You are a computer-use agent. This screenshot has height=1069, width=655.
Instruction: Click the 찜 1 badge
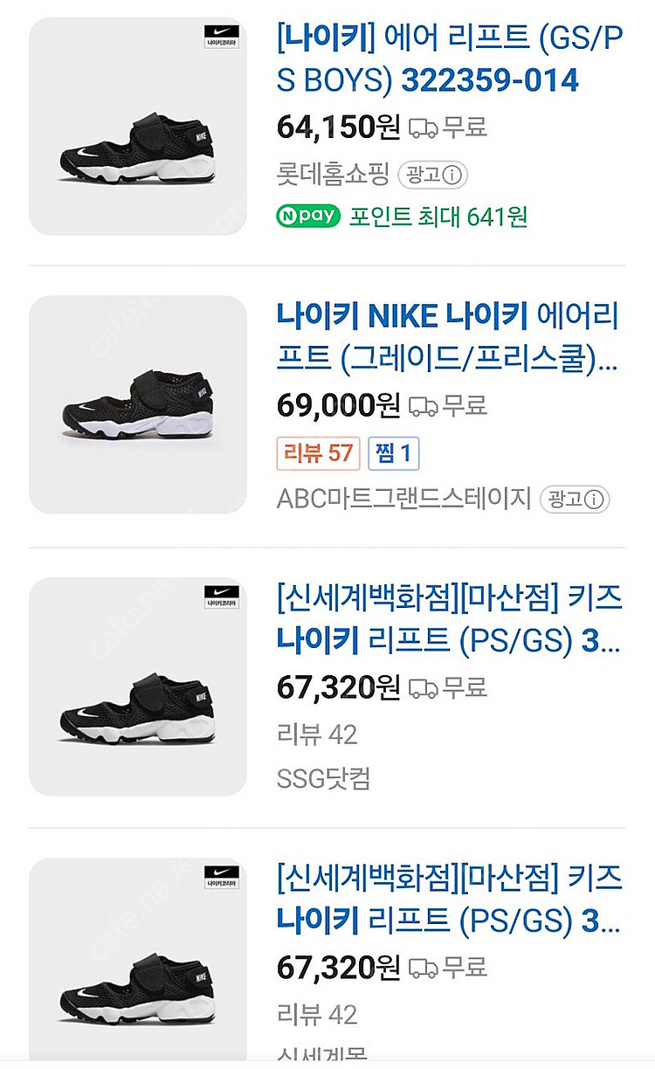coord(394,452)
